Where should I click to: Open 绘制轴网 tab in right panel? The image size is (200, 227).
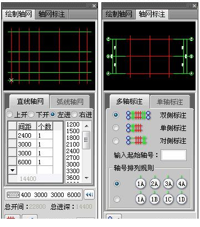tap(119, 14)
